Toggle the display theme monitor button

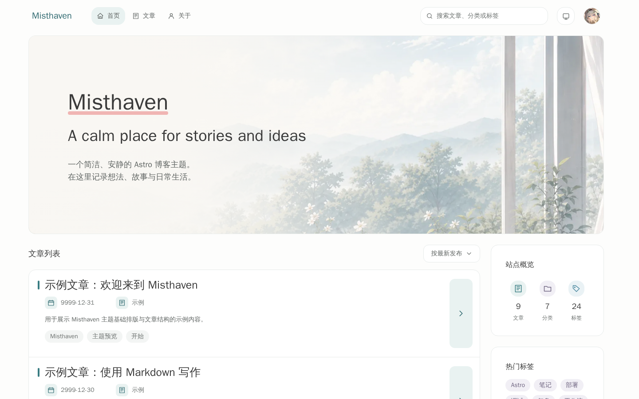[x=566, y=16]
